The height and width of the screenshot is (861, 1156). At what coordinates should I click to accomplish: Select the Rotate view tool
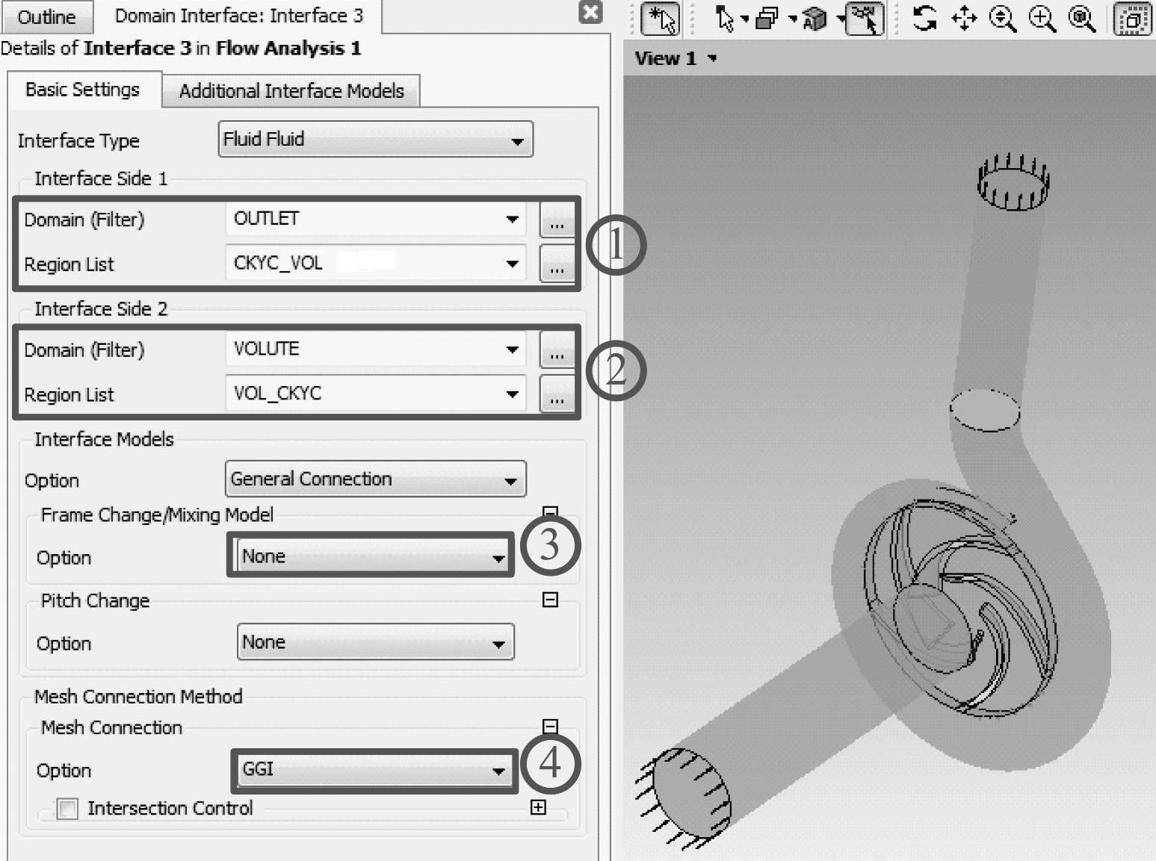click(x=925, y=19)
